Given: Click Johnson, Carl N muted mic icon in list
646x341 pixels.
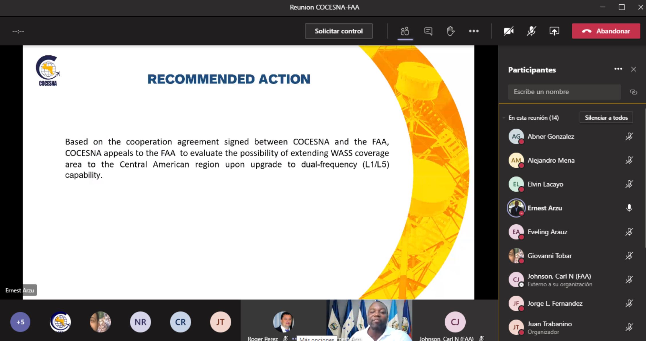Looking at the screenshot, I should point(629,280).
